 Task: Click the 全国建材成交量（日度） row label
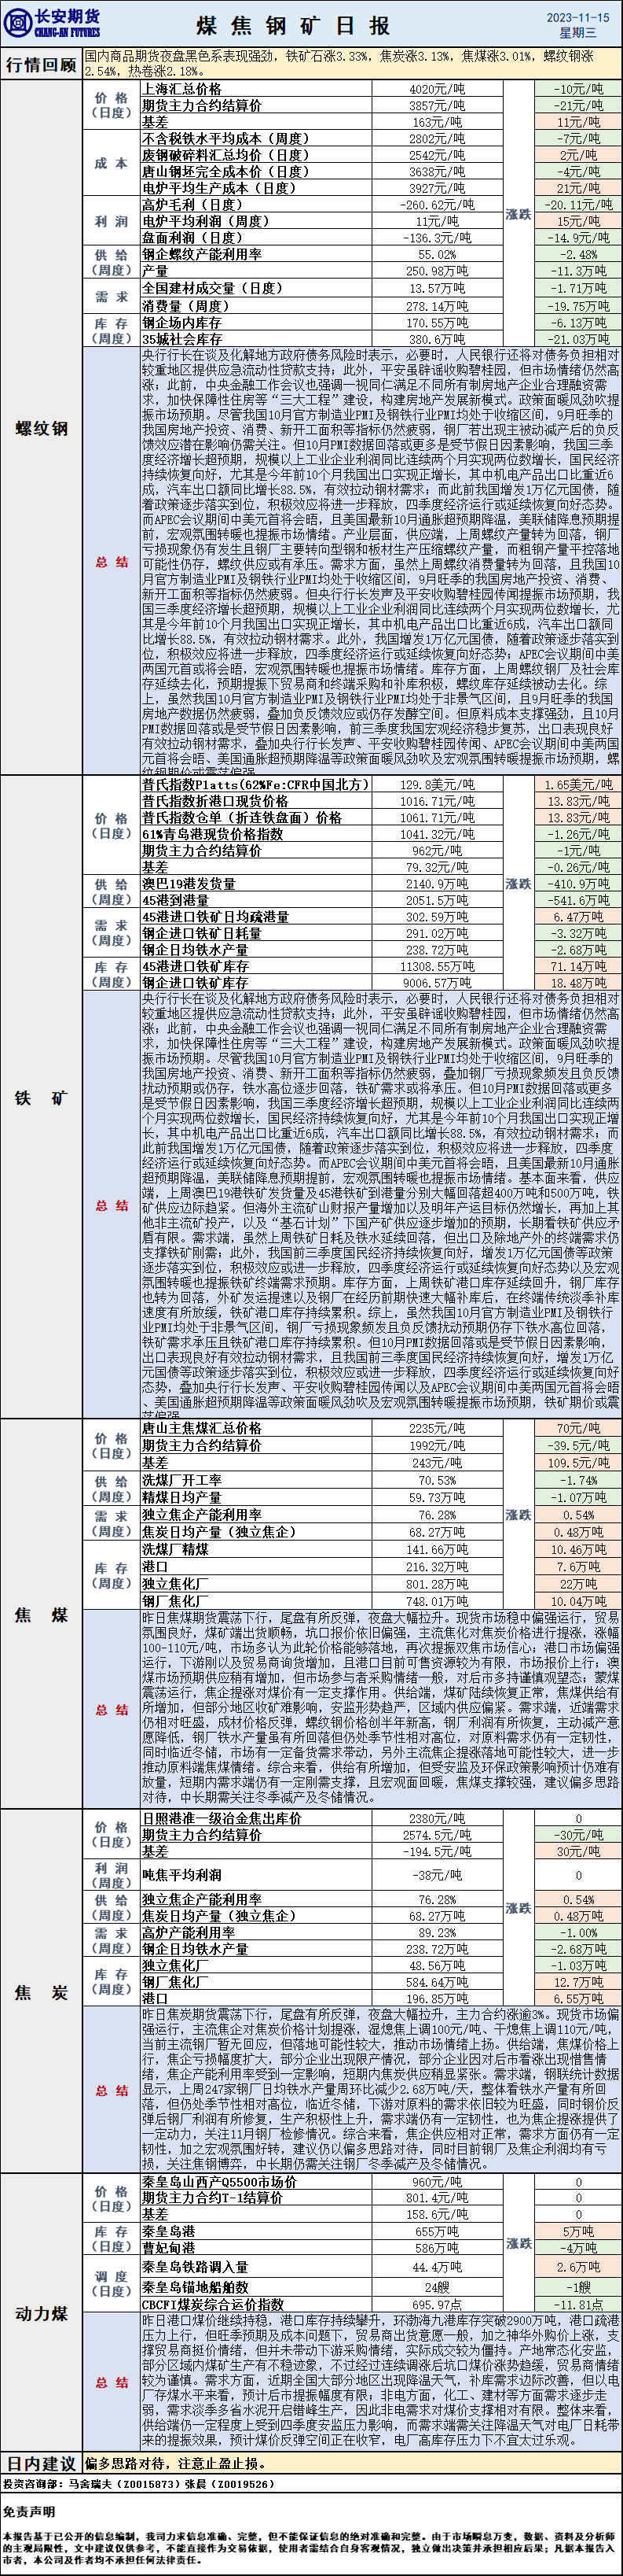213,288
